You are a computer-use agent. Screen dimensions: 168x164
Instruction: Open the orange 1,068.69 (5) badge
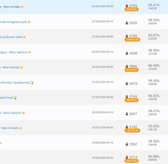point(132,39)
